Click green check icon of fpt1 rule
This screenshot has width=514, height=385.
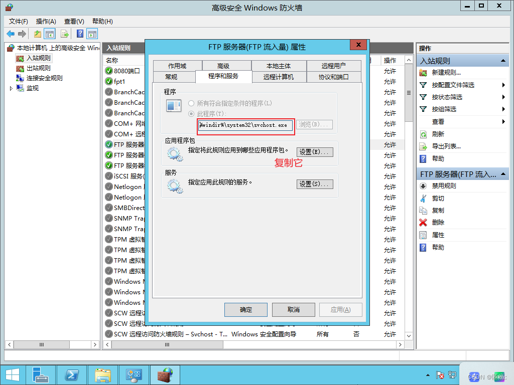[x=109, y=82]
